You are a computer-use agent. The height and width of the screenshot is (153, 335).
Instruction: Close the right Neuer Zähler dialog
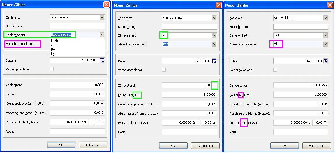(x=329, y=5)
